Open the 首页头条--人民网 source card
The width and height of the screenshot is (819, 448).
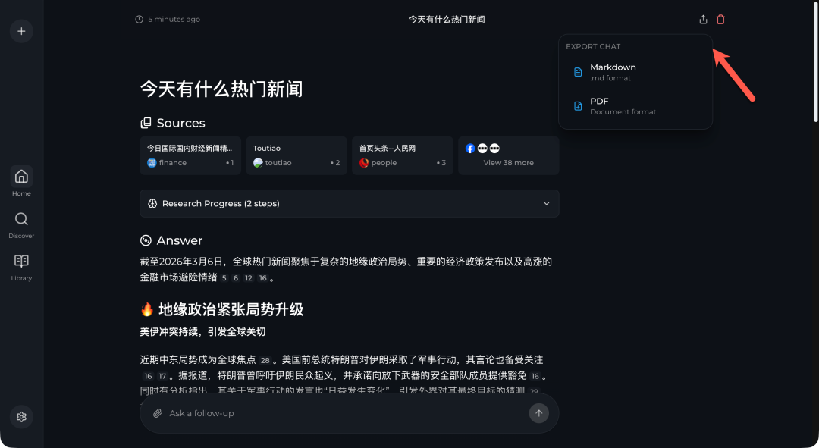(402, 155)
